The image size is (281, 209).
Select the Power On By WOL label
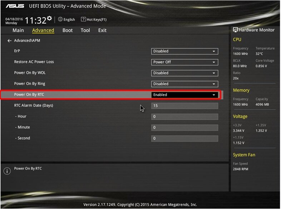(x=30, y=73)
